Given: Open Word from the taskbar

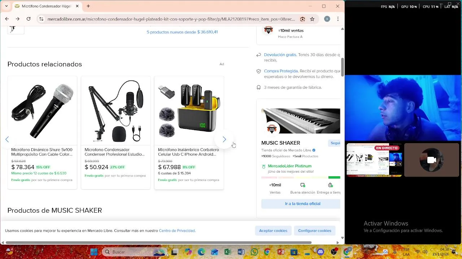Looking at the screenshot, I should click(241, 252).
